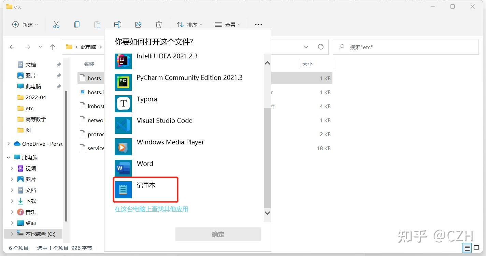486x256 pixels.
Task: Open the 排序 sort dropdown
Action: pyautogui.click(x=189, y=25)
